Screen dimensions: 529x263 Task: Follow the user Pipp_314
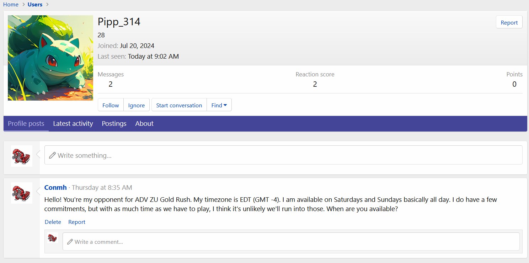coord(111,105)
